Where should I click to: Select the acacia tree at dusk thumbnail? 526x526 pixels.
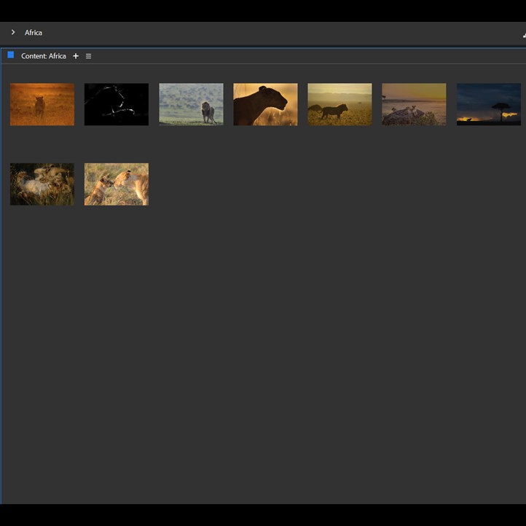pos(488,104)
